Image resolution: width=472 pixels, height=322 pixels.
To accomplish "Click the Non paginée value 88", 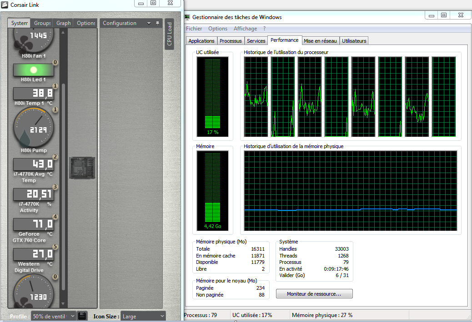I will pos(261,295).
